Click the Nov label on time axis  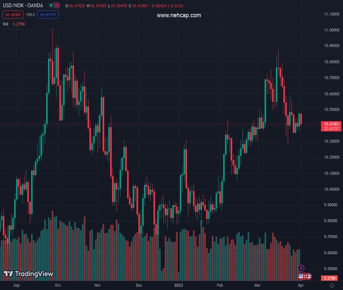tap(98, 285)
